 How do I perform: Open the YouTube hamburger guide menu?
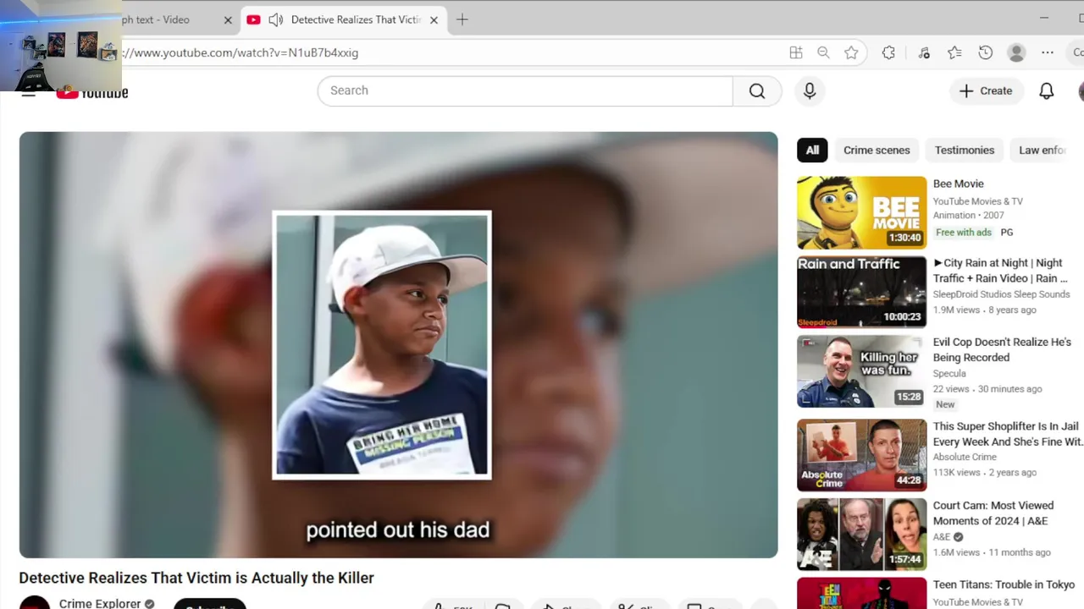click(x=29, y=93)
